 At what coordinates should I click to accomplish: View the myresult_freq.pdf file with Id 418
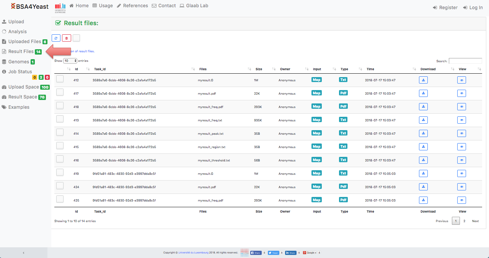(461, 107)
